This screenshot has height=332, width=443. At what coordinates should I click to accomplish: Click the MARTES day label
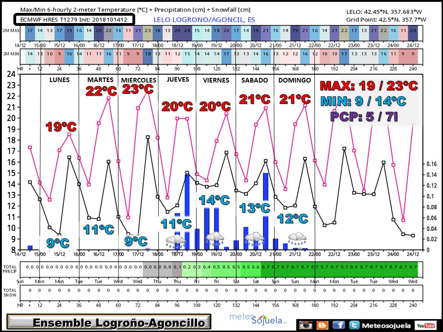coord(100,80)
